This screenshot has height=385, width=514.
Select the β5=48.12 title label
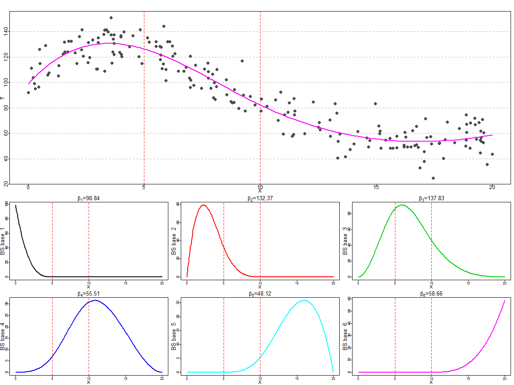point(260,294)
